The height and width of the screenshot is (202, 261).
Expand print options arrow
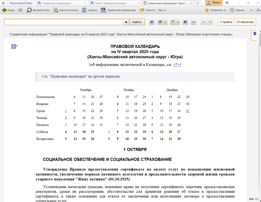tap(165, 22)
